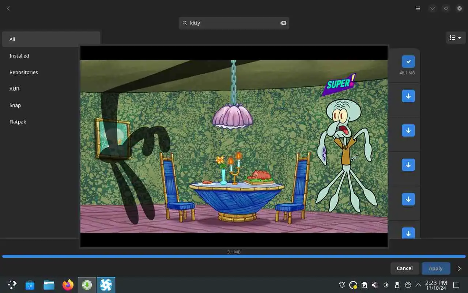
Task: Launch Firefox from the taskbar
Action: point(68,285)
